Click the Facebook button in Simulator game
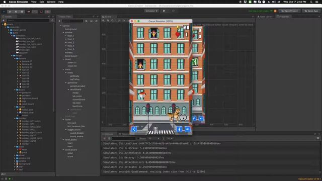Viewport: 322px width, 181px height. (x=179, y=129)
